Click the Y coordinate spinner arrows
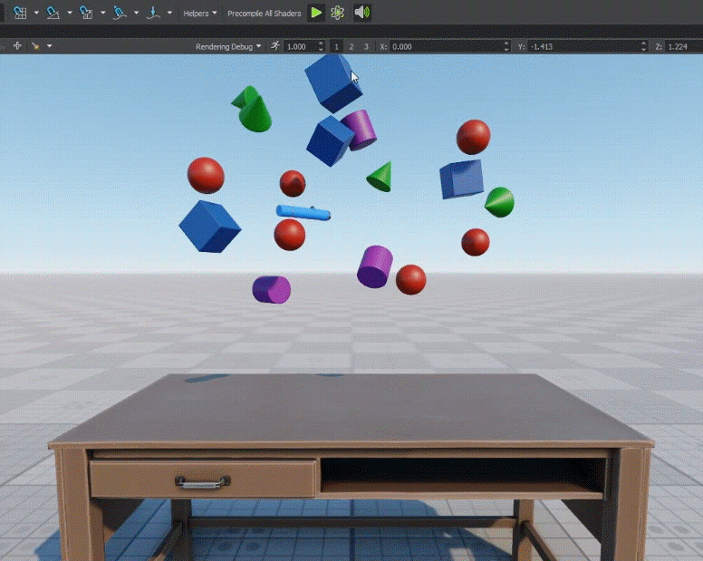This screenshot has width=703, height=561. click(x=644, y=46)
